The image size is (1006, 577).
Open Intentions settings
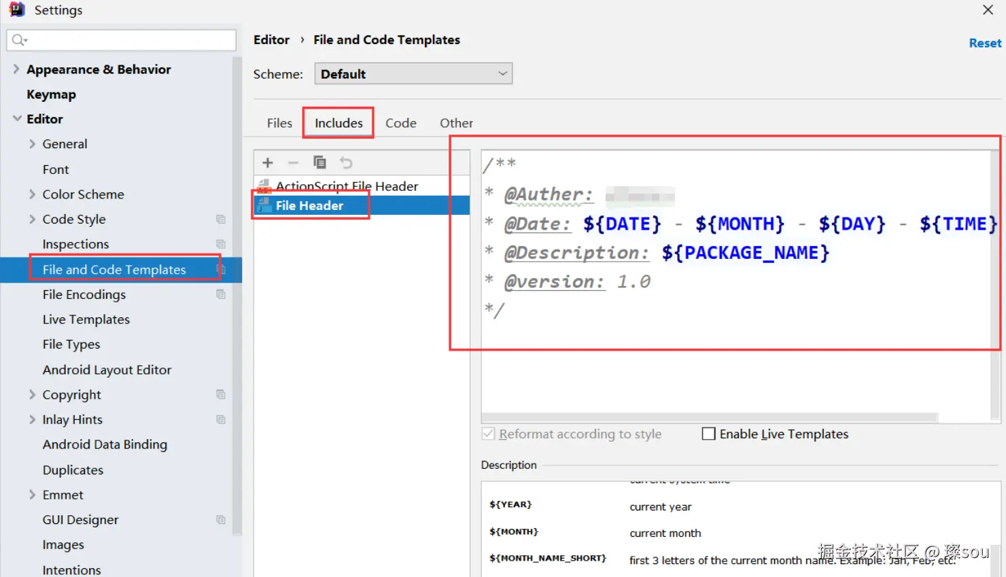[x=71, y=570]
